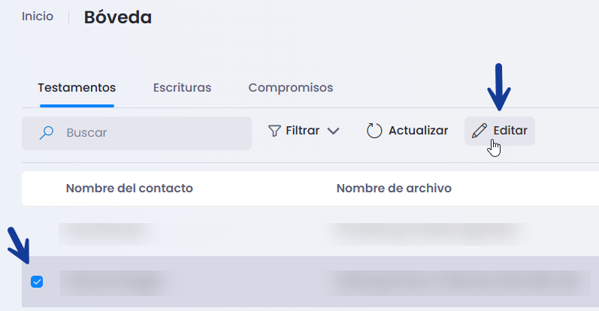Click the Editar button
This screenshot has height=311, width=599.
click(500, 131)
